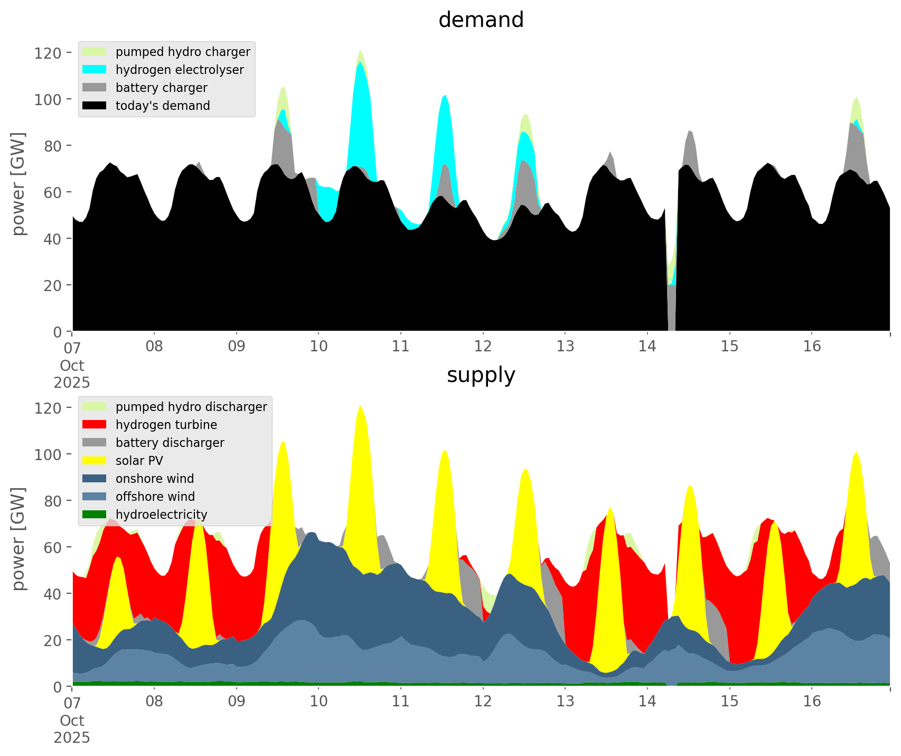Select the gray battery charger legend swatch

tap(95, 88)
